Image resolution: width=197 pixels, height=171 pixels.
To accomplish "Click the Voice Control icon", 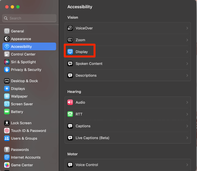I will pyautogui.click(x=70, y=165).
